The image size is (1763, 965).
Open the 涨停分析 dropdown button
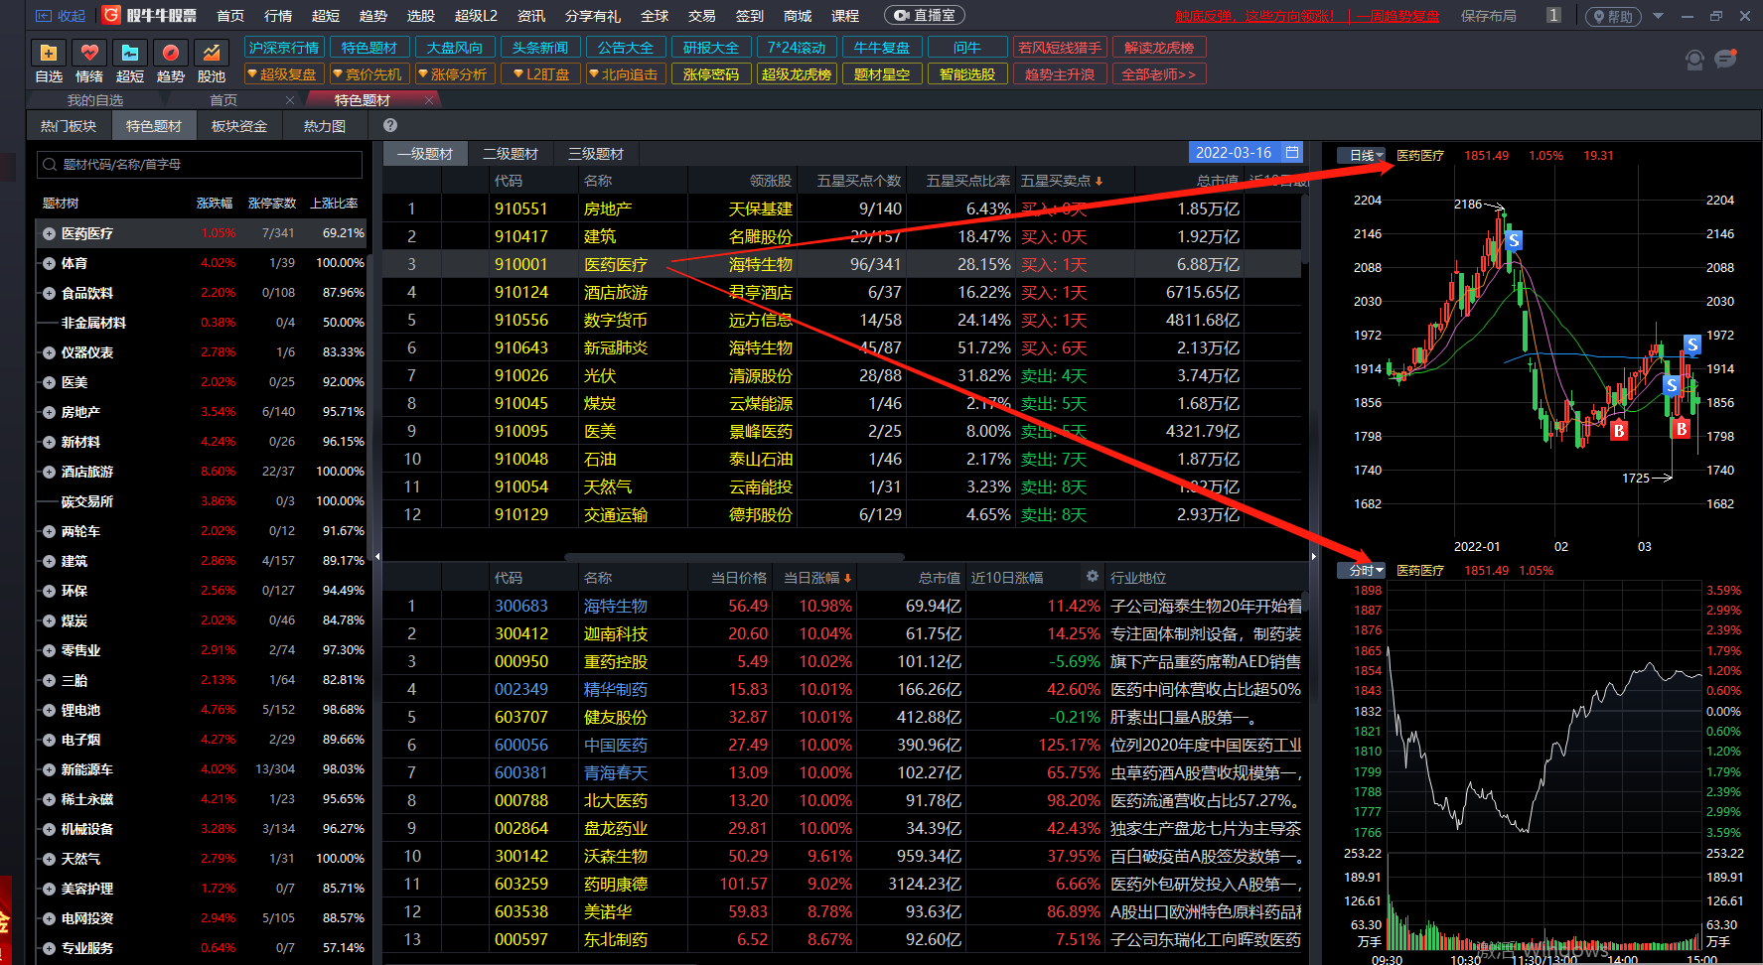[454, 74]
